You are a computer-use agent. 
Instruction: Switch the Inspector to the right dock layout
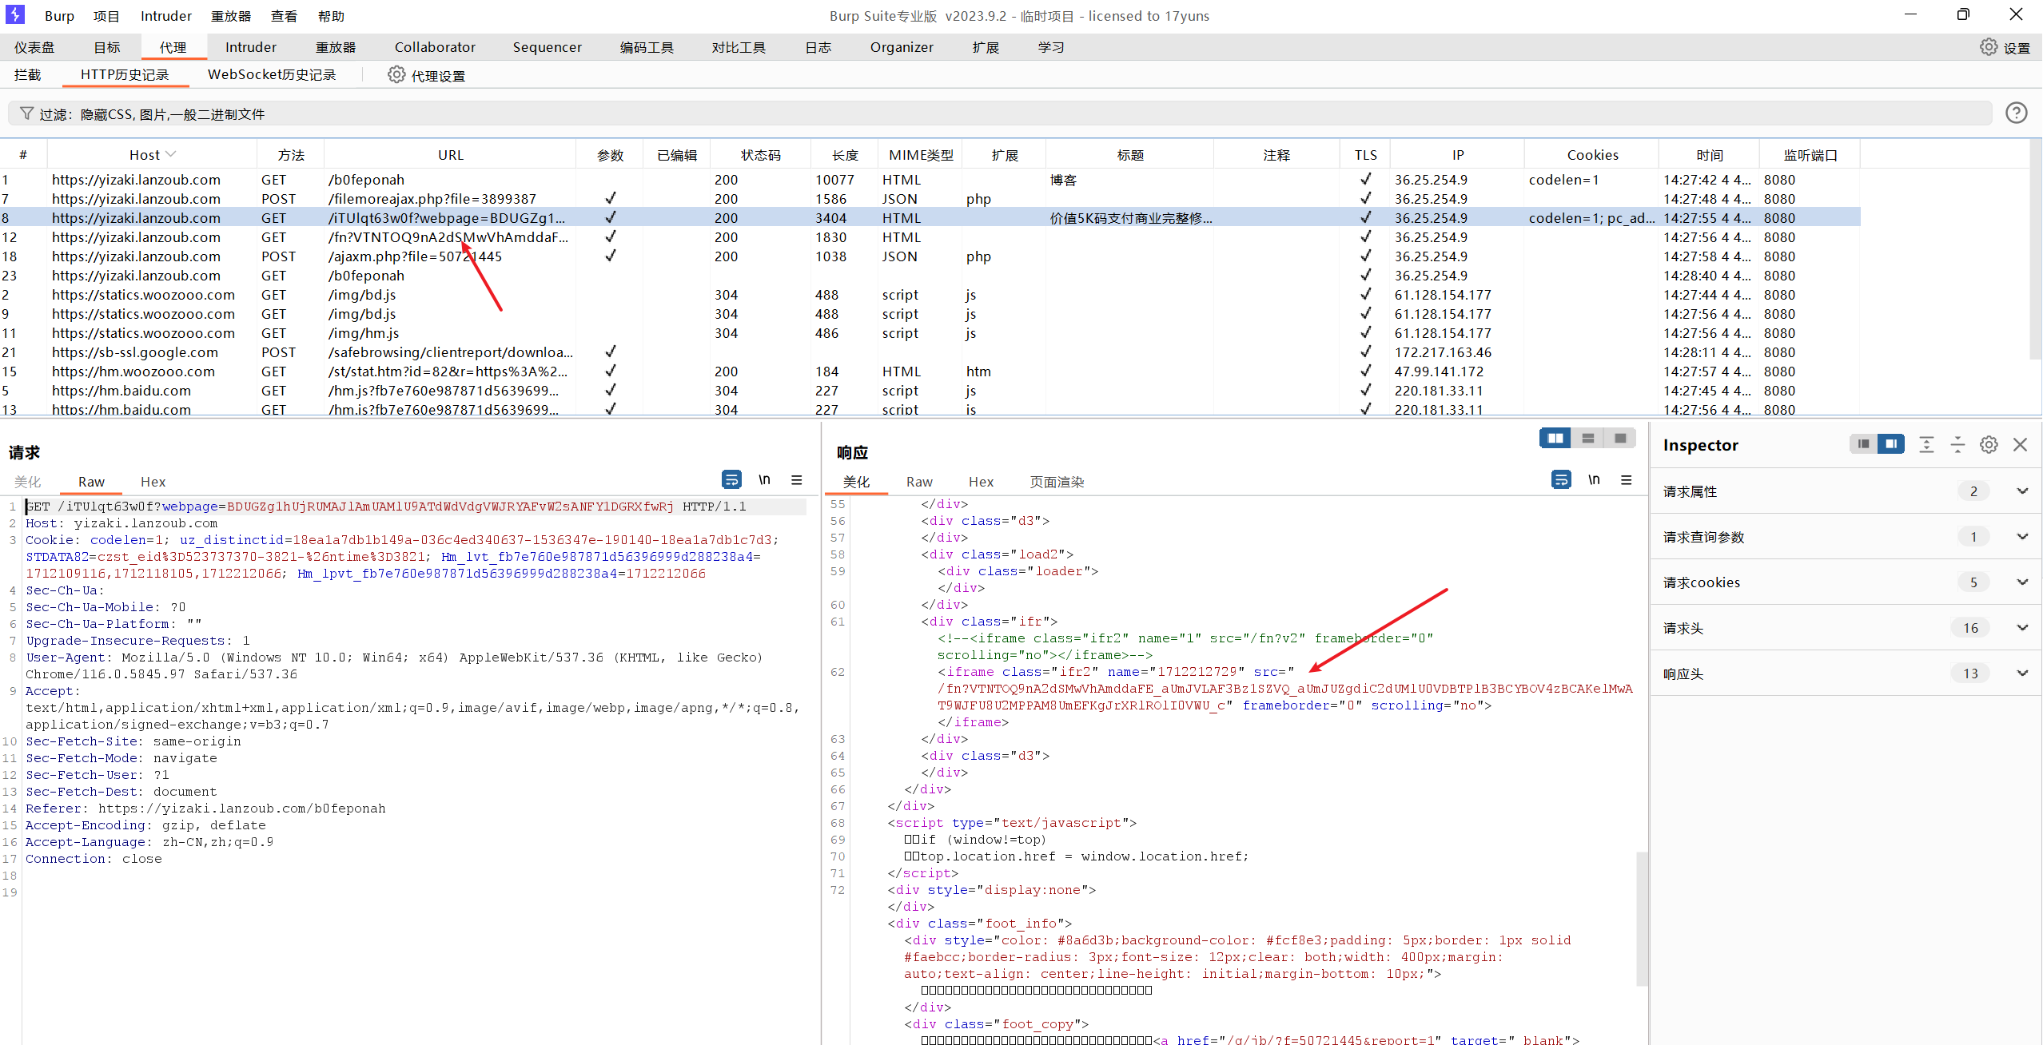(x=1891, y=444)
